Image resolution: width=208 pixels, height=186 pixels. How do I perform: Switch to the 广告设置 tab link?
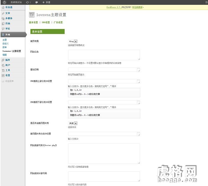58,22
